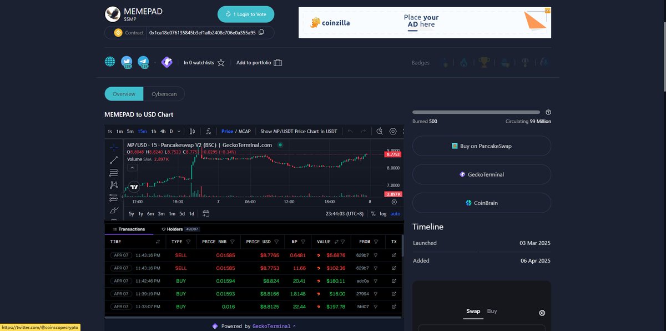Open the chart quick search icon

point(380,132)
